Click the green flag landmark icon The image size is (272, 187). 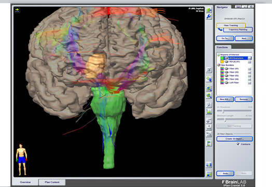[209, 143]
